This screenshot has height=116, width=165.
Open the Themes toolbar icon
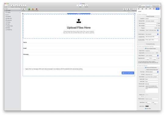[x=16, y=6]
